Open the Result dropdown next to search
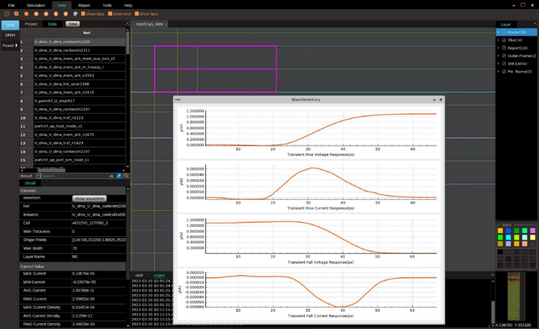 (38, 176)
